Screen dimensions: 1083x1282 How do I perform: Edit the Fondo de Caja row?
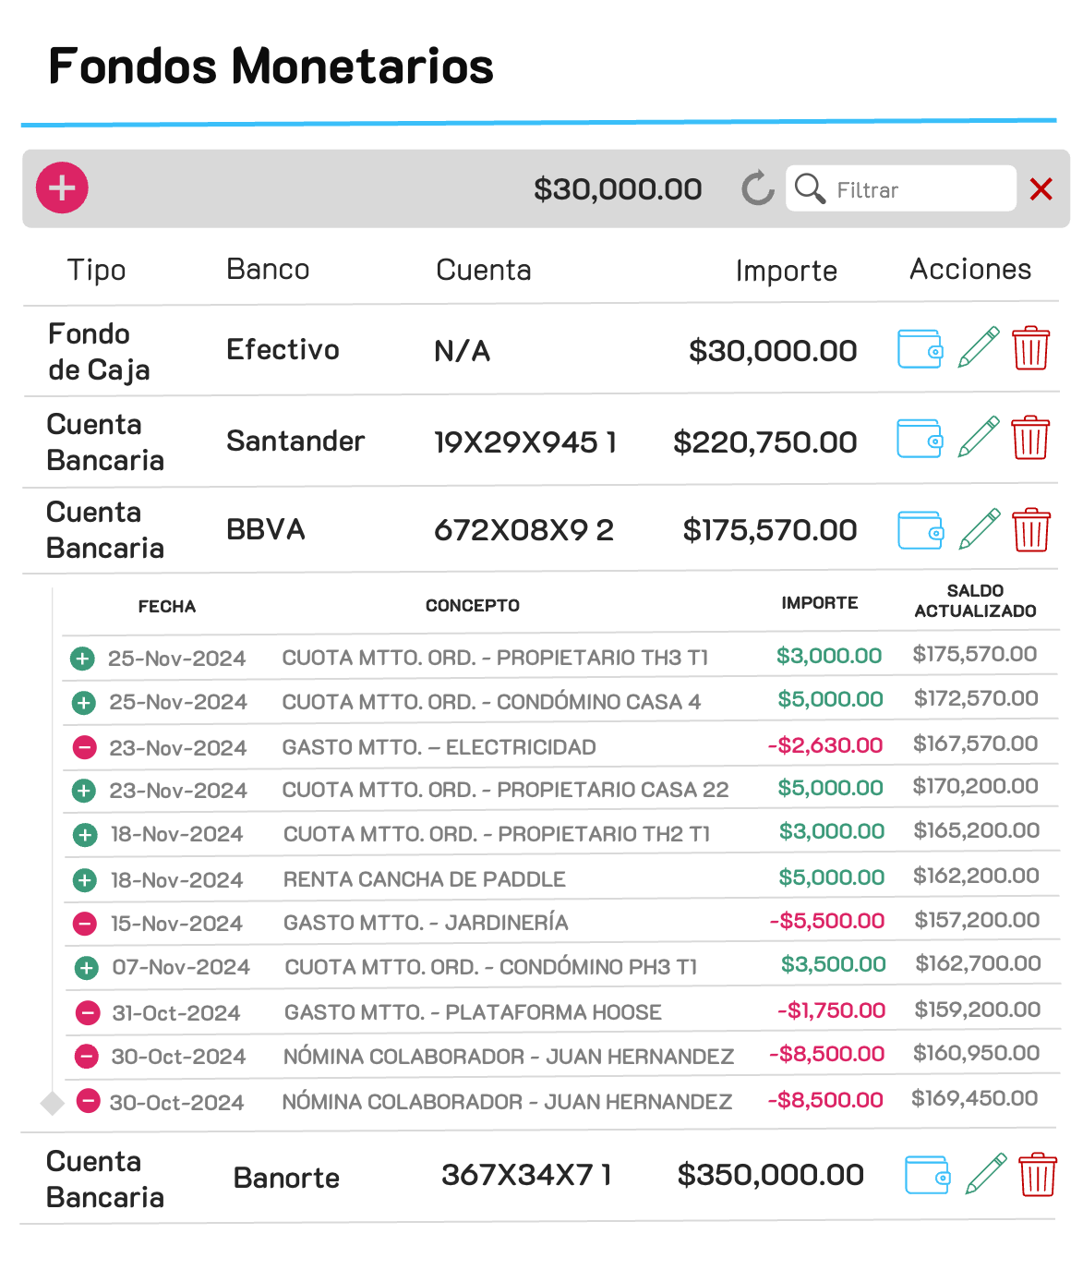click(x=978, y=348)
